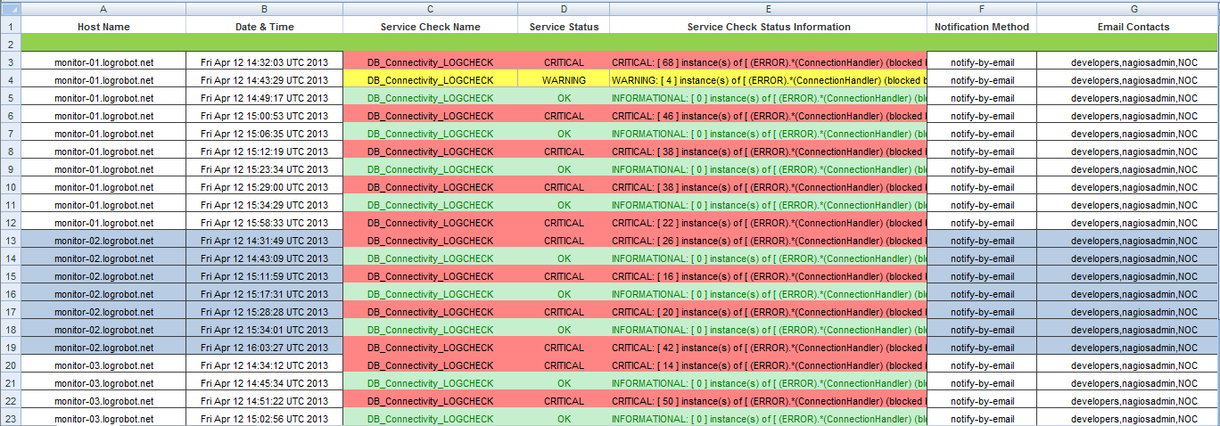Select the CRITICAL: [ 50 ] instance(s) status cell
1220x426 pixels.
pyautogui.click(x=768, y=401)
